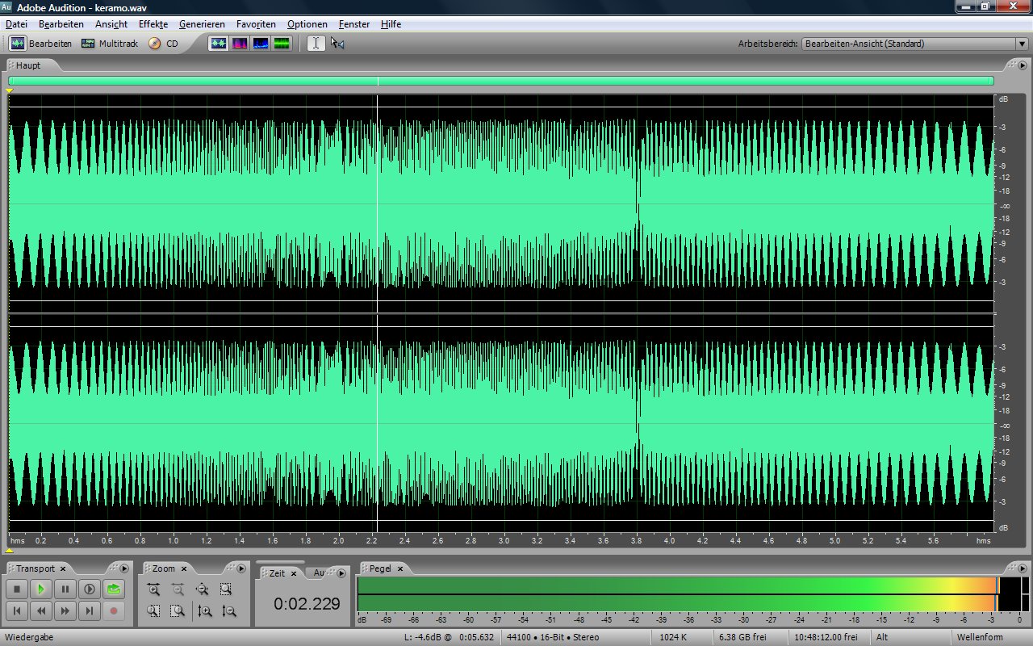The width and height of the screenshot is (1033, 646).
Task: Select the Zeit tab
Action: (x=277, y=573)
